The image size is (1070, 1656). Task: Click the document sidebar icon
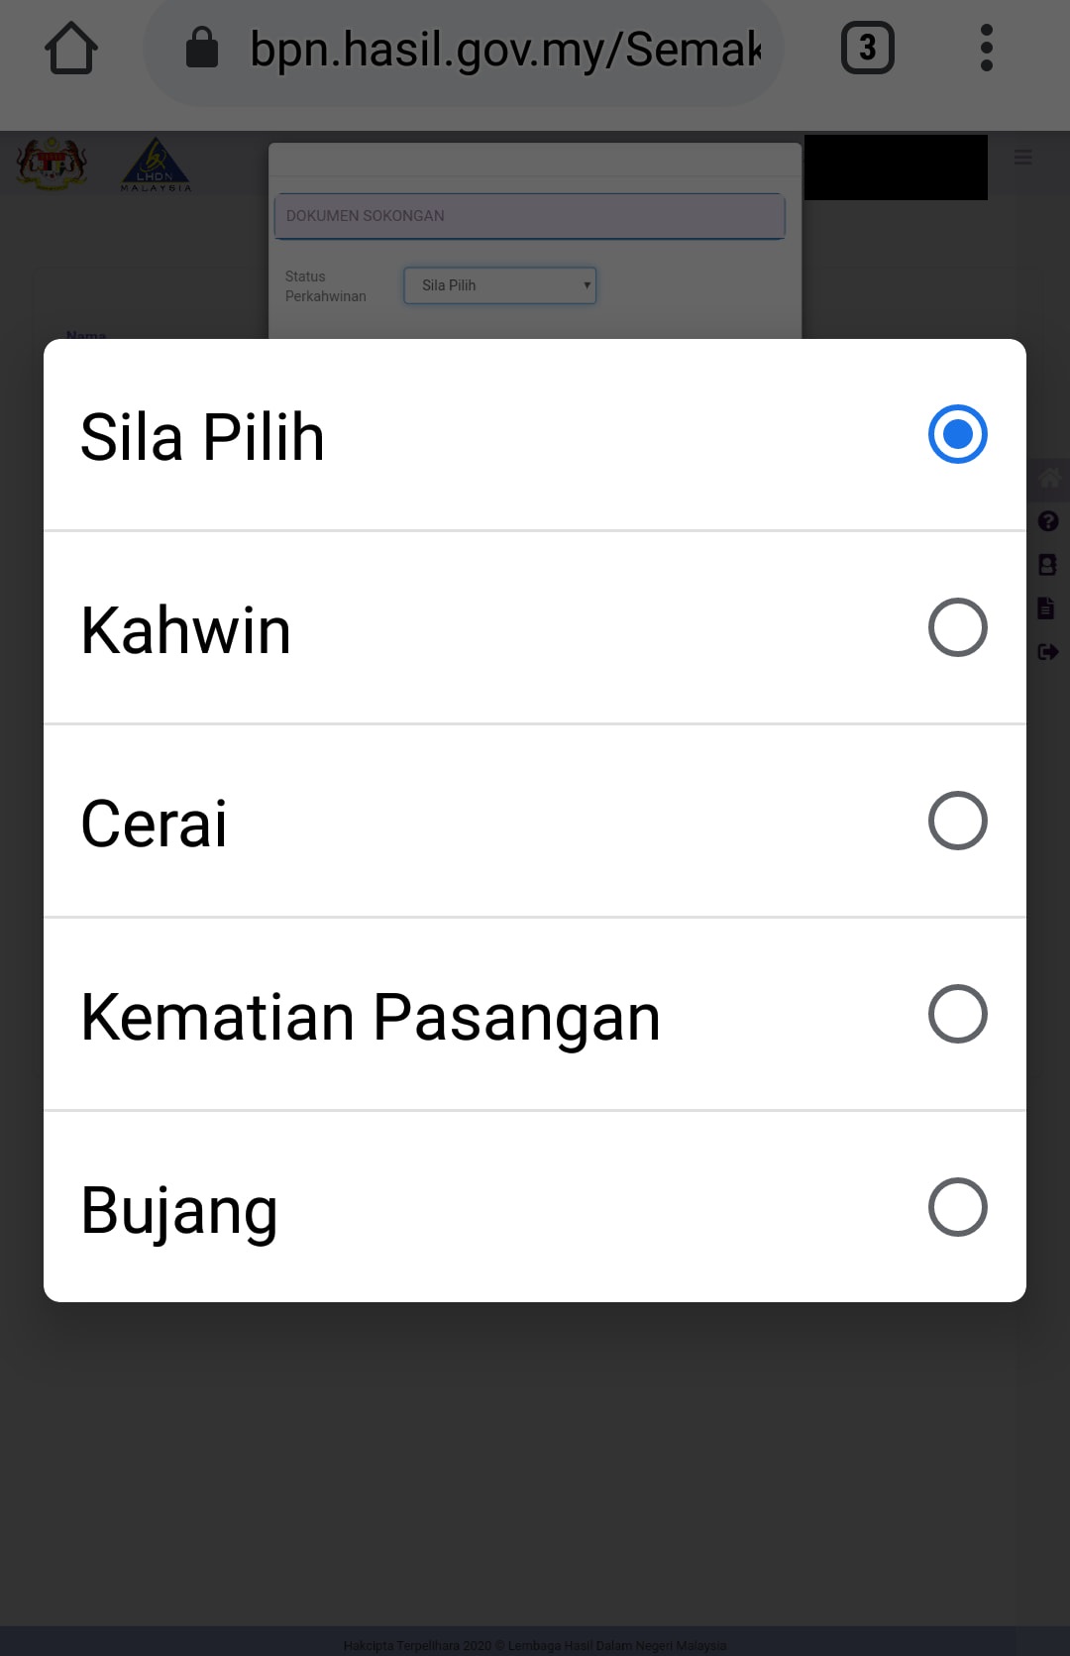pyautogui.click(x=1046, y=607)
